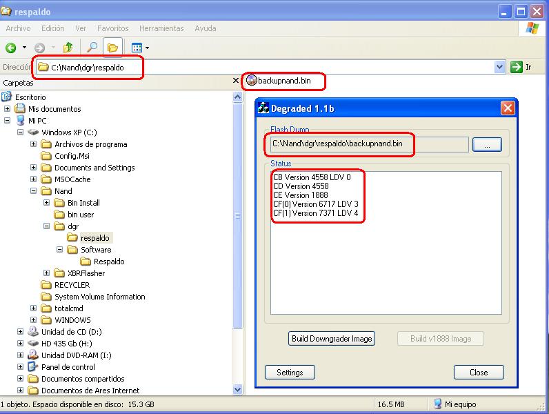This screenshot has height=414, width=549.
Task: Collapse the dgr folder node
Action: coord(47,226)
